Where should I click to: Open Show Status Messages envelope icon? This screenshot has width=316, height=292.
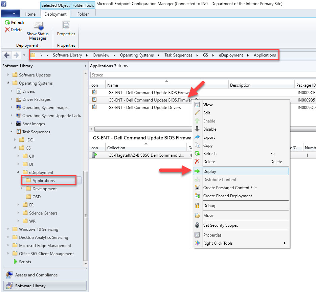pos(38,26)
